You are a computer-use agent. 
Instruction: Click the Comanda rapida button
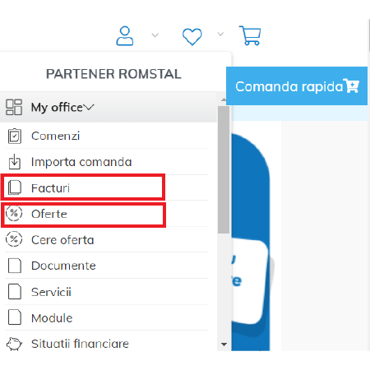pyautogui.click(x=297, y=86)
